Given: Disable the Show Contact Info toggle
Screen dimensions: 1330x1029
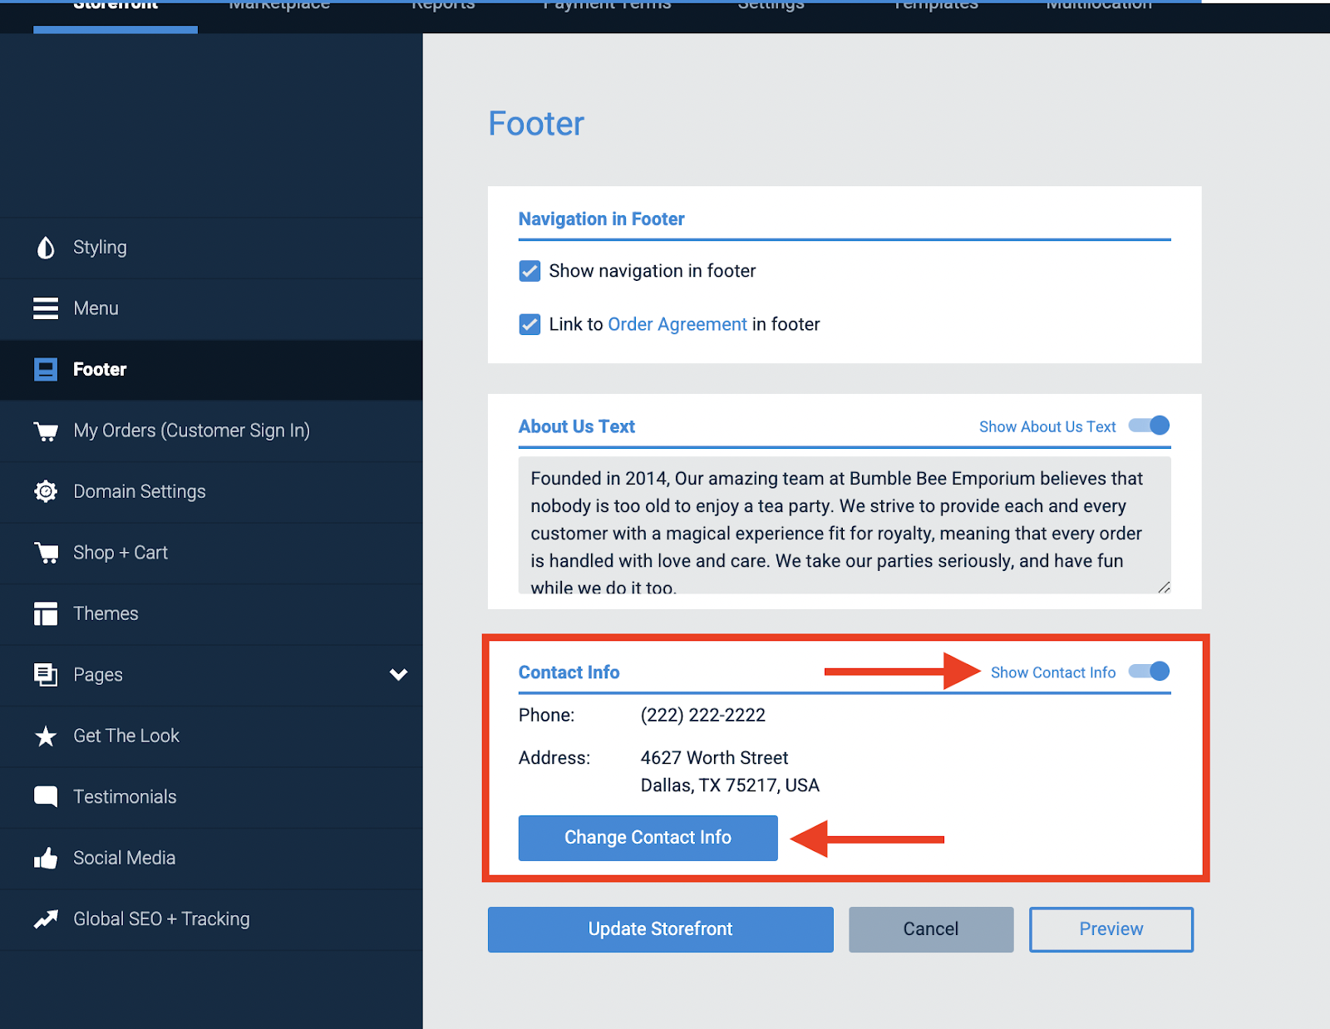Looking at the screenshot, I should point(1148,672).
